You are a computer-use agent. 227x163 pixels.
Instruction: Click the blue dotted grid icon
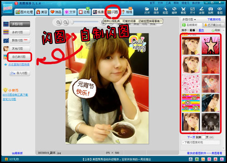point(6,24)
